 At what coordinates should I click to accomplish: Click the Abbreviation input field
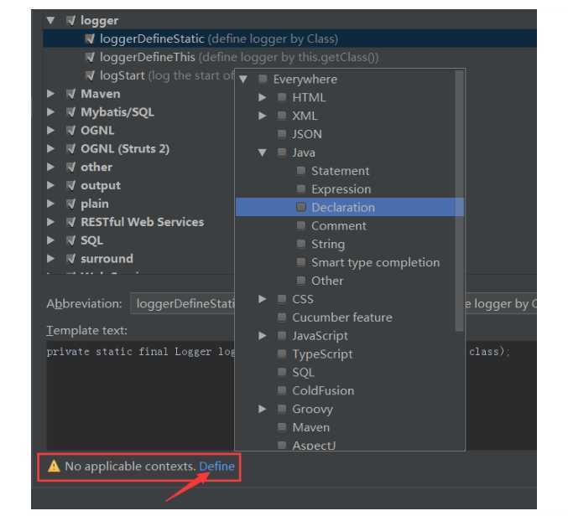(x=183, y=303)
